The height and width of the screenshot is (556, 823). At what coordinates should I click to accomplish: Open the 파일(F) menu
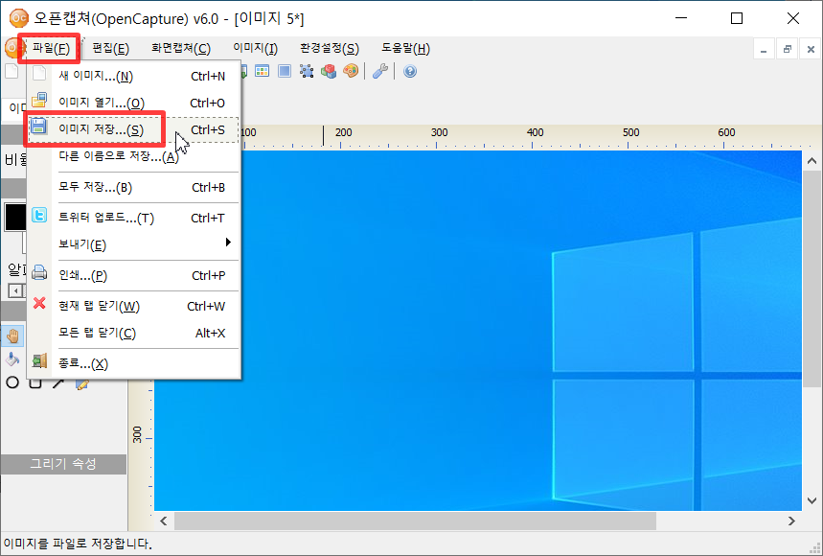[x=51, y=49]
